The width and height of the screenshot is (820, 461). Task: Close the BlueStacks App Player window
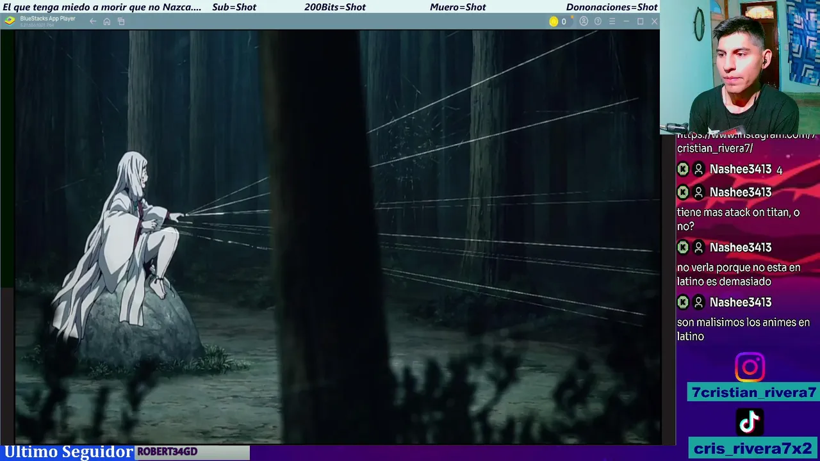(654, 21)
